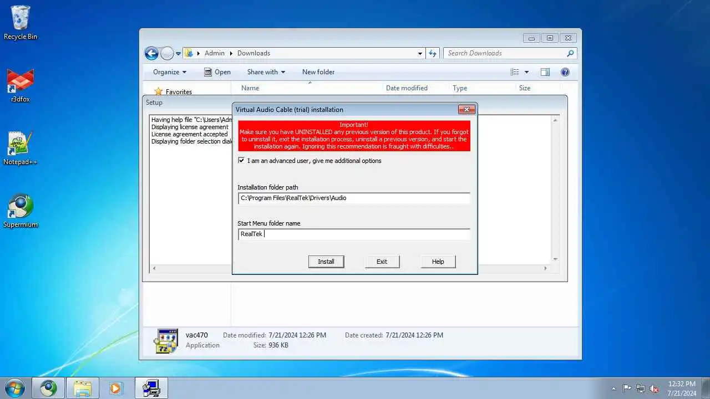This screenshot has height=399, width=710.
Task: Open the view options dropdown arrow
Action: click(526, 72)
